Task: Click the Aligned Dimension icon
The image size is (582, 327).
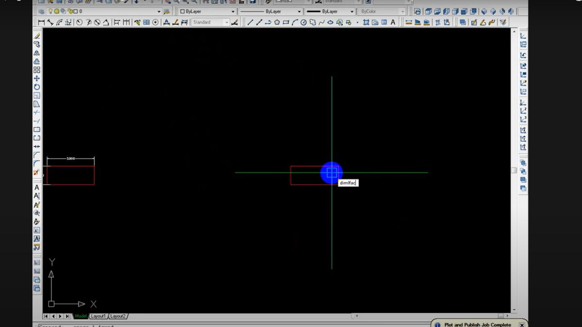Action: coord(50,22)
